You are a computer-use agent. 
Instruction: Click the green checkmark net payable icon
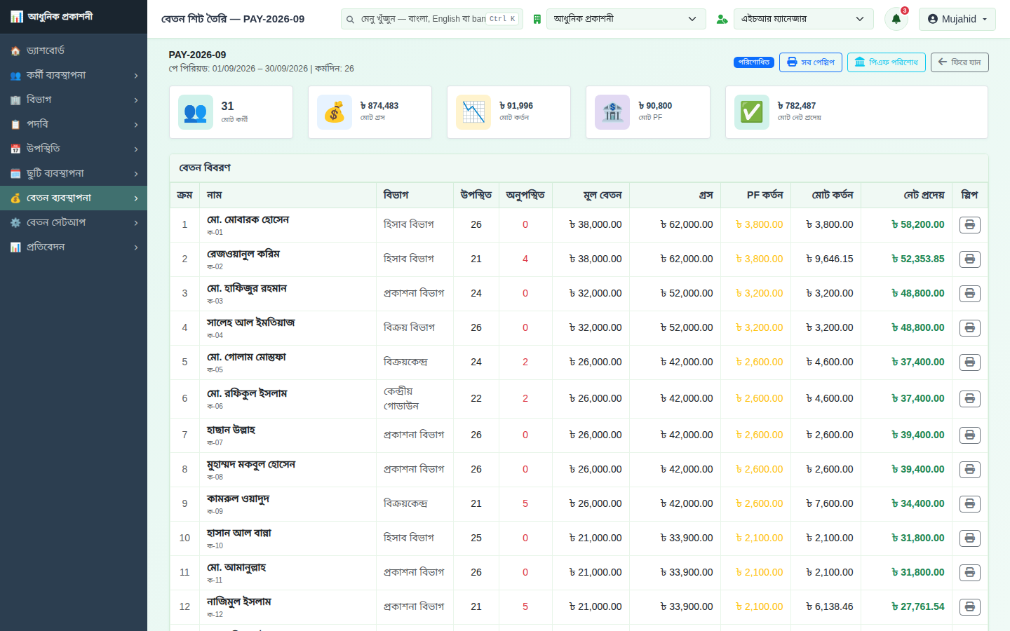[752, 112]
